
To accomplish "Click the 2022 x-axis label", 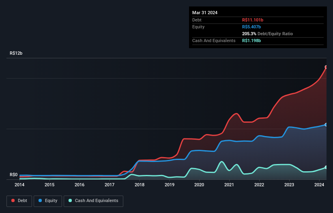I will pos(259,185).
